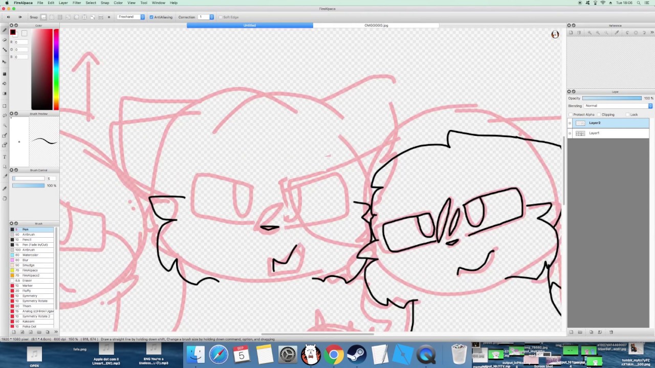This screenshot has width=655, height=368.
Task: Open the Snap menu
Action: click(105, 3)
